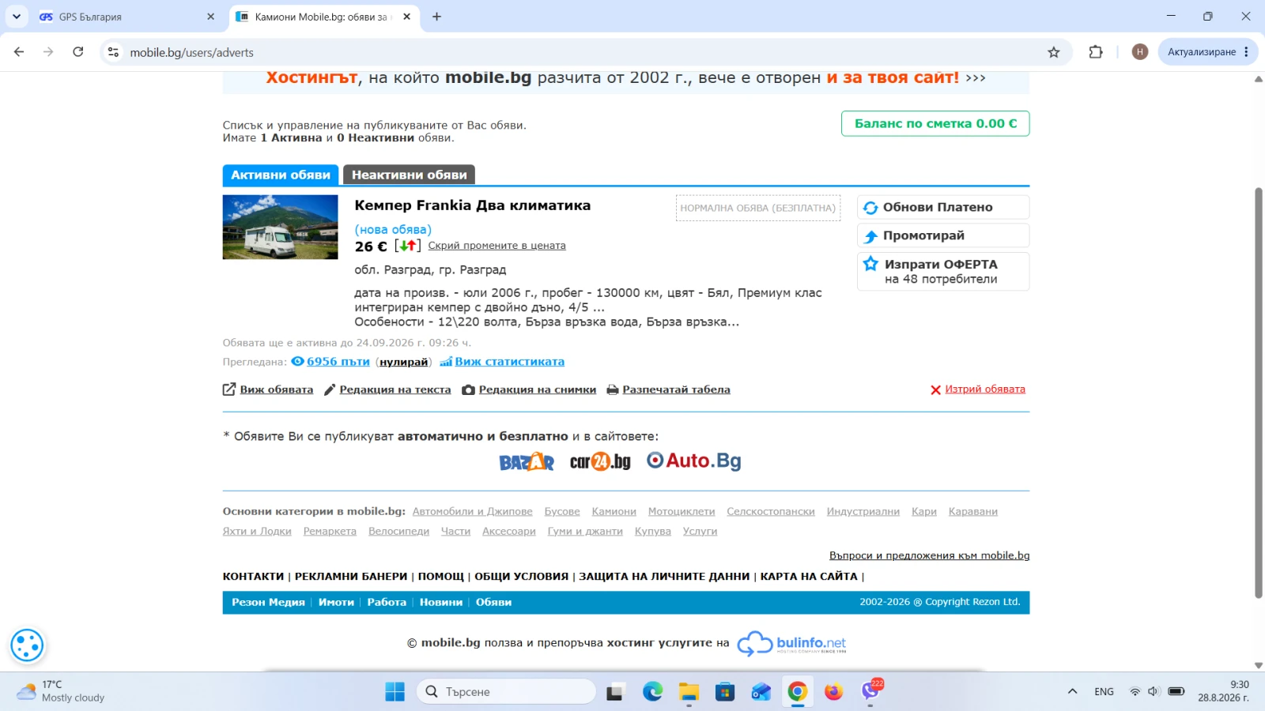Reset view counter via нулирай
Image resolution: width=1265 pixels, height=711 pixels.
click(403, 362)
